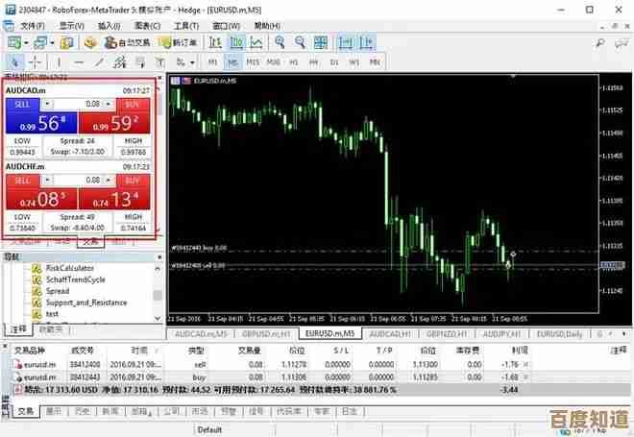Click the zoom in magnifier icon
This screenshot has width=634, height=437.
[279, 43]
